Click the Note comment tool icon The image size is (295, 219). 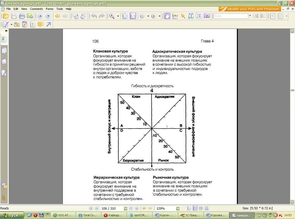(40, 24)
